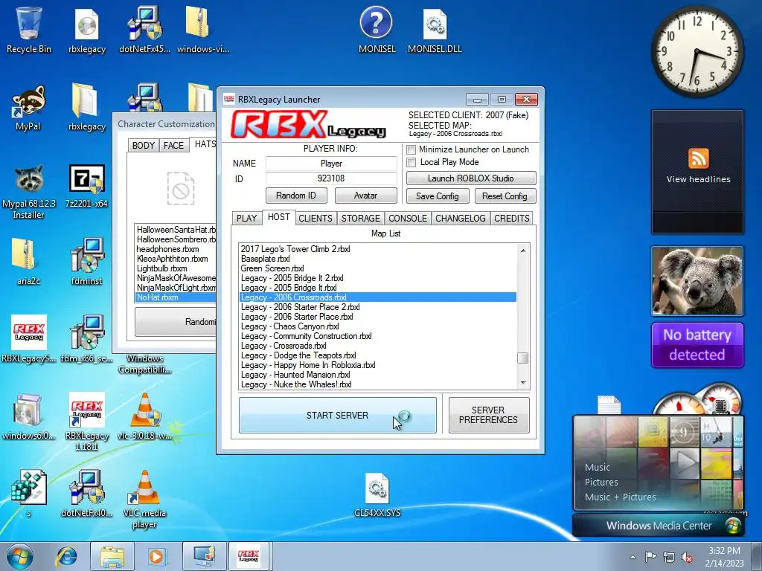Click Launch ROBLOX Studio

tap(471, 178)
